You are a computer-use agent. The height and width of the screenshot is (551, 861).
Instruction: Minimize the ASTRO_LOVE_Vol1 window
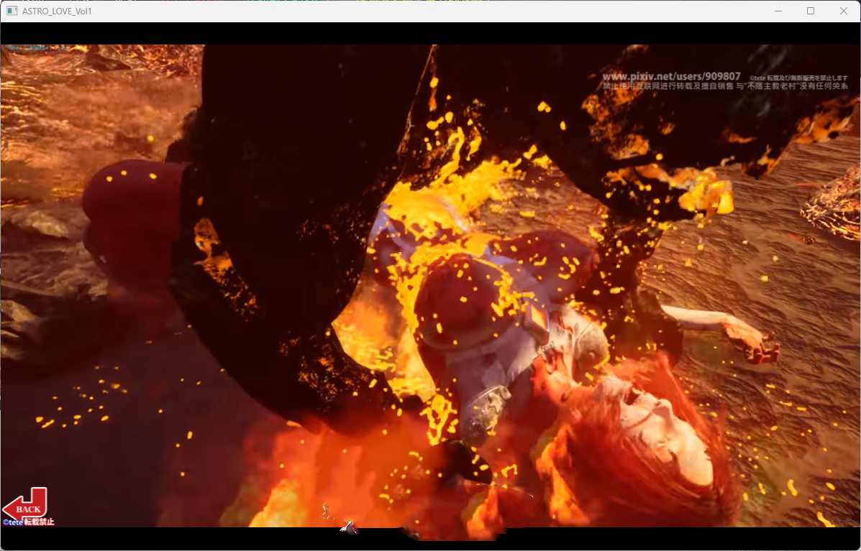click(778, 11)
